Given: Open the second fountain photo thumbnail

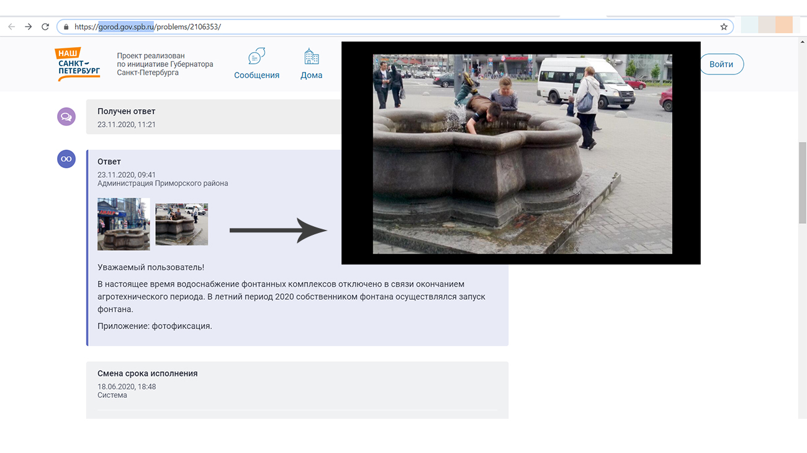Looking at the screenshot, I should point(181,224).
